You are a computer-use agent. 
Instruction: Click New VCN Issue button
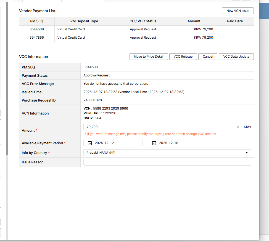(238, 11)
